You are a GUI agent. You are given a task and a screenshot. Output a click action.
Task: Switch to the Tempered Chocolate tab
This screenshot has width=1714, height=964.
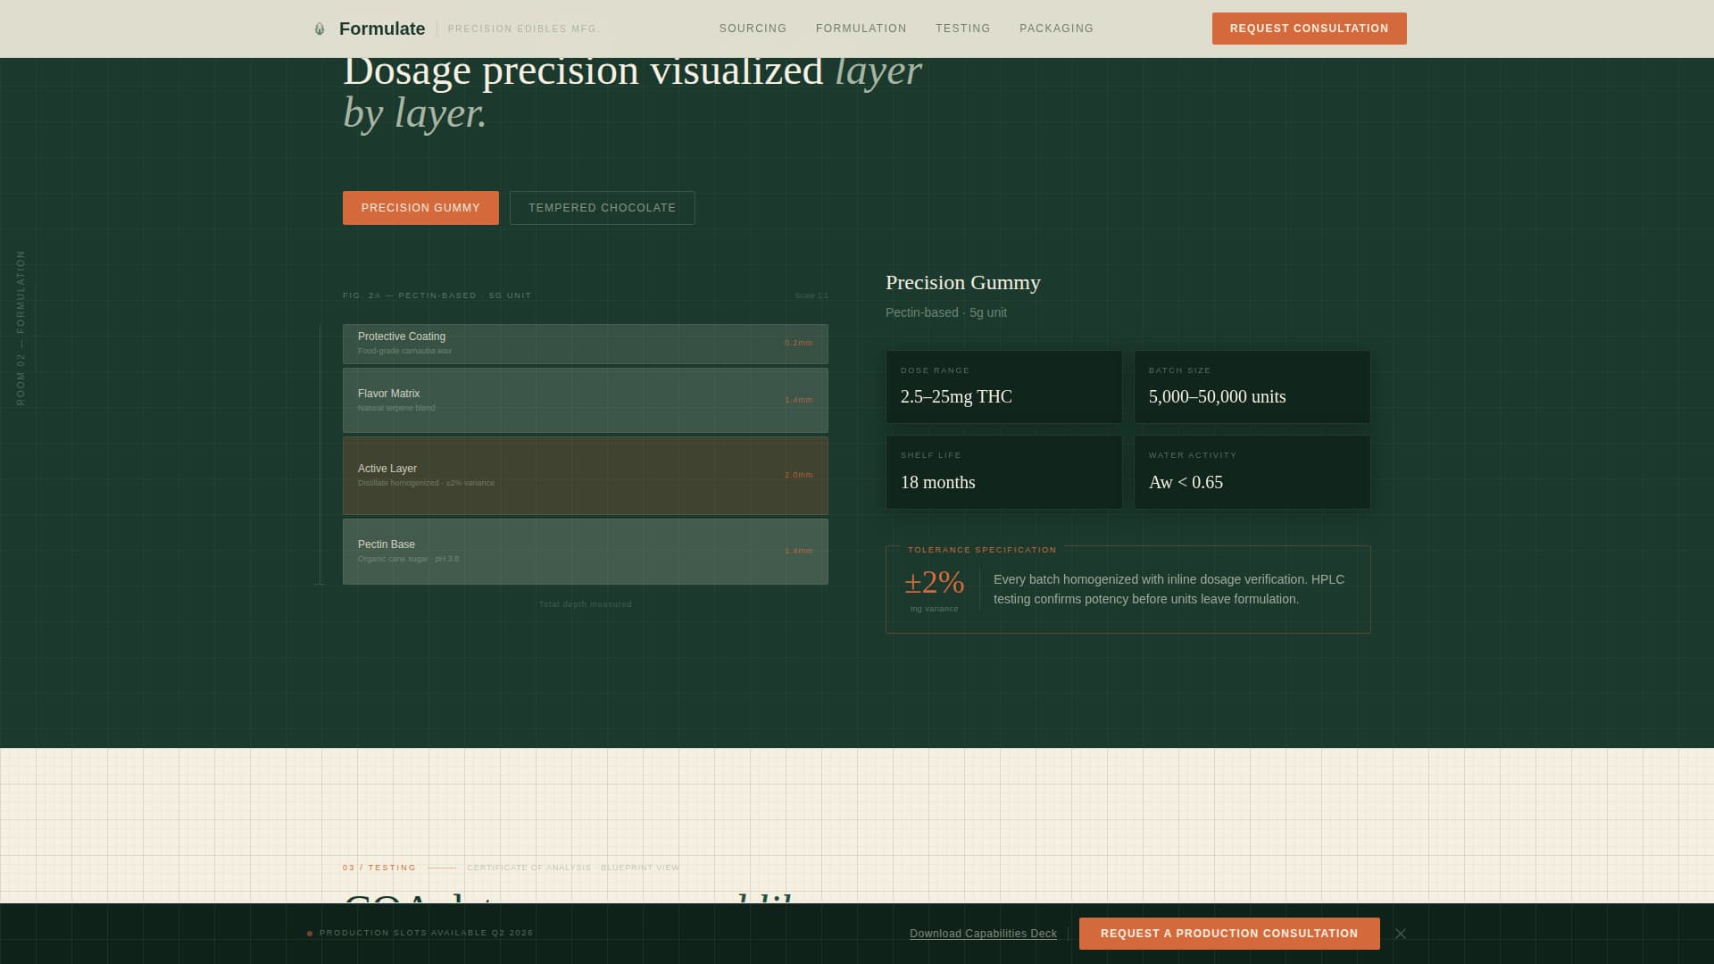point(602,208)
